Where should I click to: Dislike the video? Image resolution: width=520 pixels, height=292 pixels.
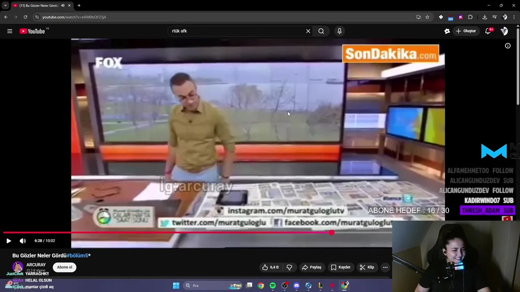[289, 267]
